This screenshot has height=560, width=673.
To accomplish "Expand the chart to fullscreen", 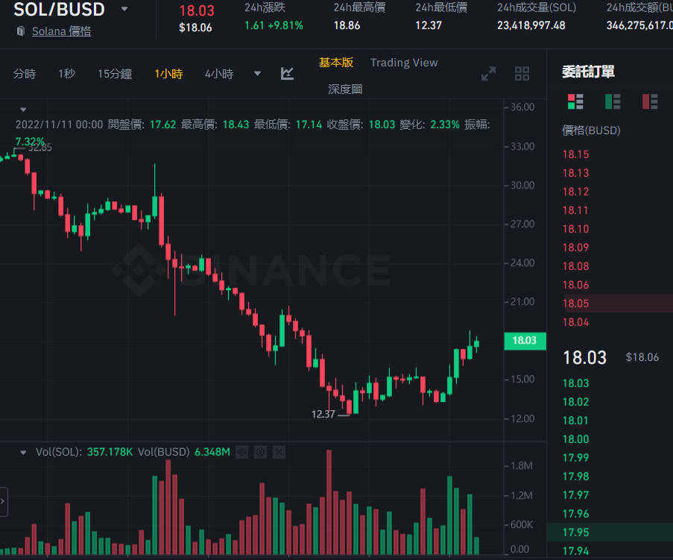I will 488,73.
